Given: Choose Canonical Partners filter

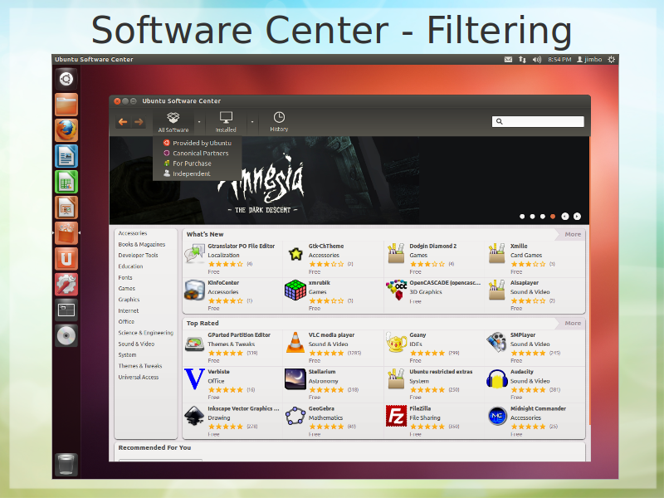Looking at the screenshot, I should [198, 154].
